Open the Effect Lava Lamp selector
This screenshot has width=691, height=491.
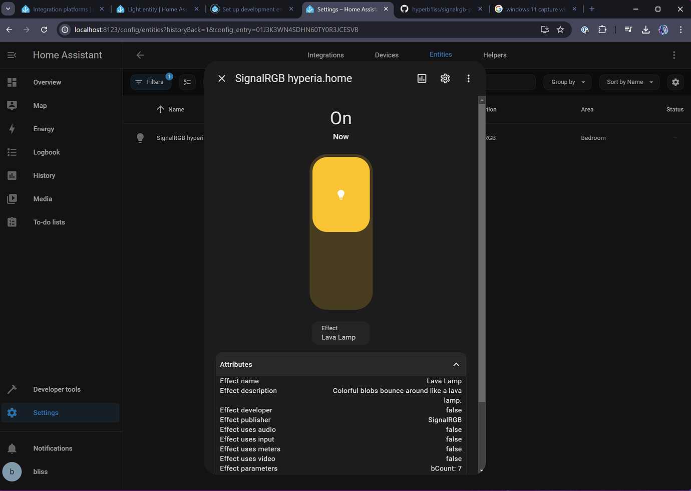[341, 333]
